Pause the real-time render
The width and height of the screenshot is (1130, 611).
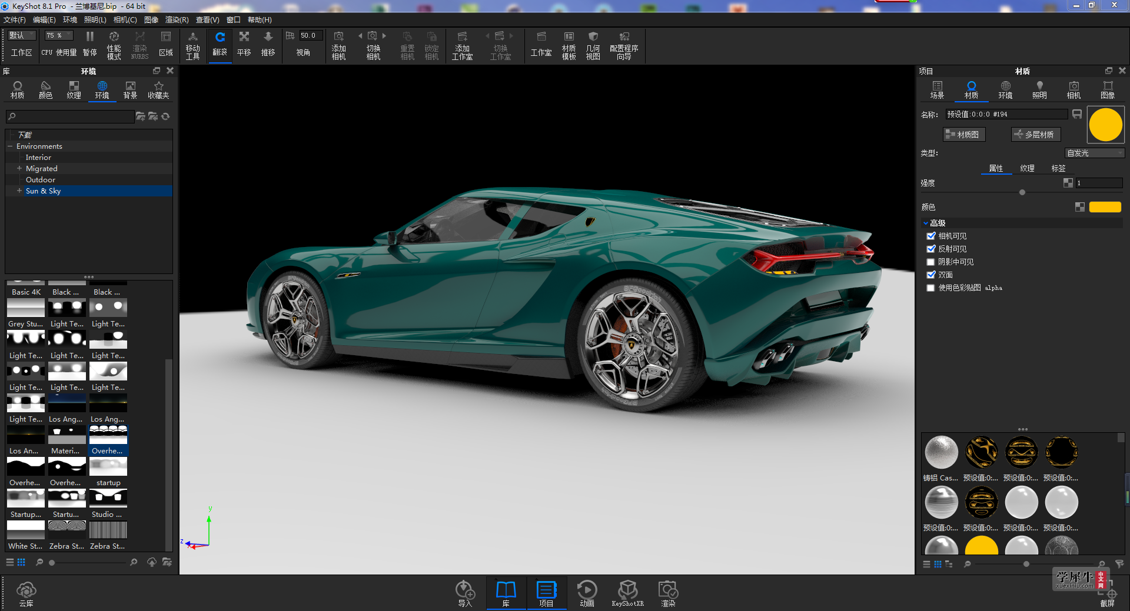point(89,44)
